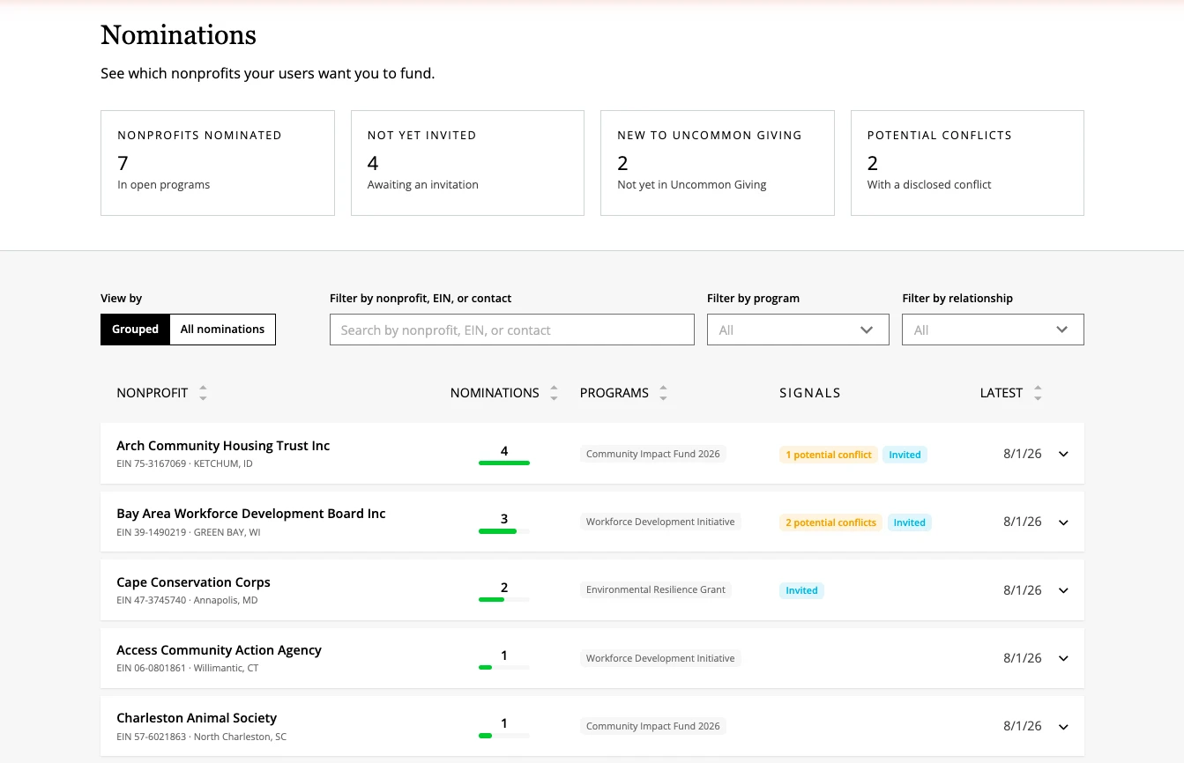The height and width of the screenshot is (763, 1184).
Task: Open the Potential Conflicts summary card
Action: [967, 163]
